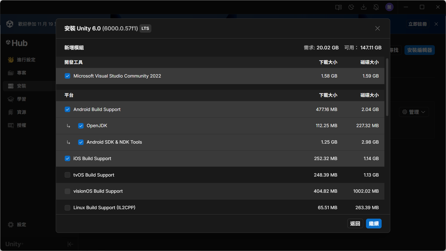Maximize the Unity Hub window
This screenshot has width=446, height=251.
(x=422, y=7)
